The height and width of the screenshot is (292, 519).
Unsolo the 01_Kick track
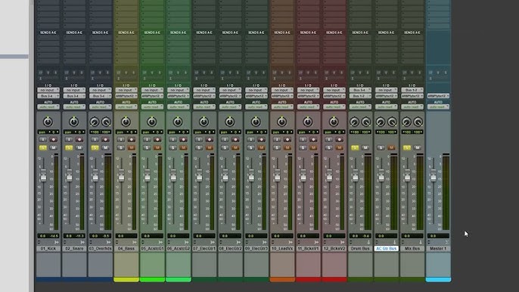click(x=42, y=148)
